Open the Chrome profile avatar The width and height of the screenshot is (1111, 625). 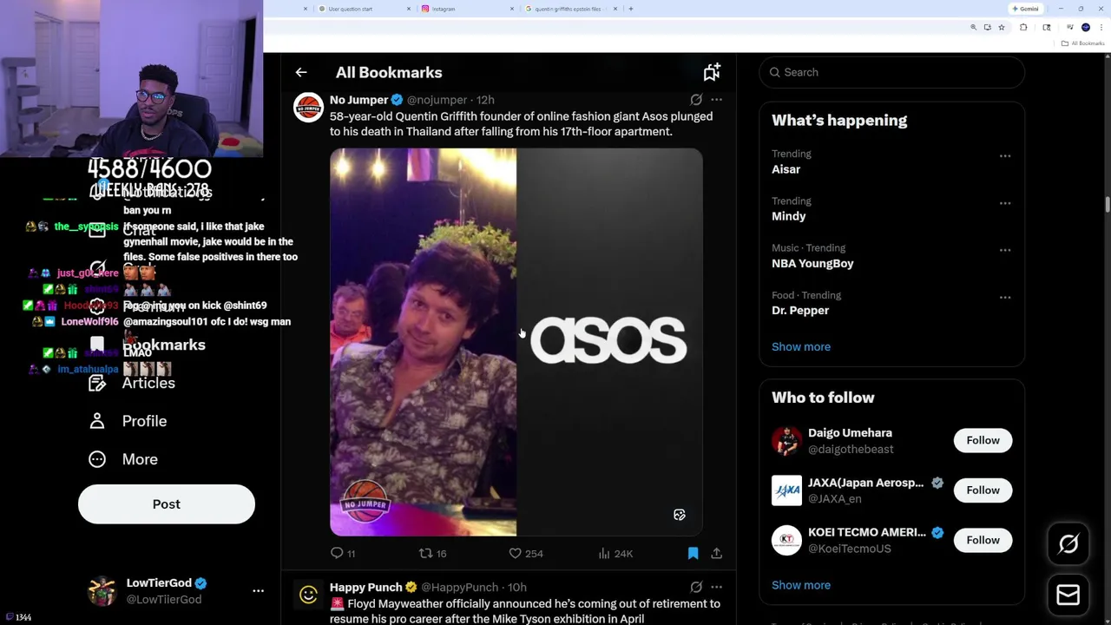tap(1086, 28)
